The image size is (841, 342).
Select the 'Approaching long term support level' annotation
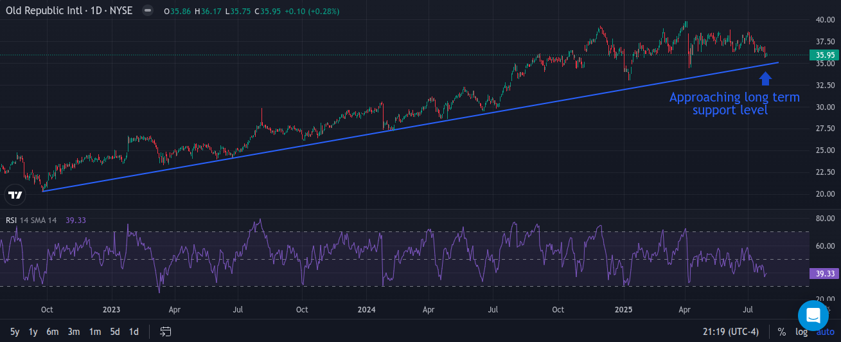pyautogui.click(x=734, y=104)
